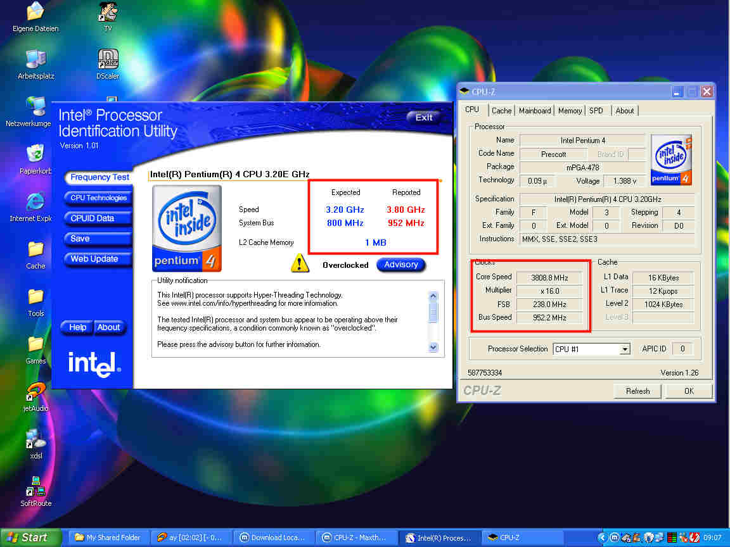Viewport: 730px width, 547px height.
Task: Switch to CPU-Z - Maxthon taskbar window
Action: point(355,538)
